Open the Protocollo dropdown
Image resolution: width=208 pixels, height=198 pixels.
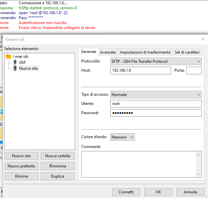156,62
